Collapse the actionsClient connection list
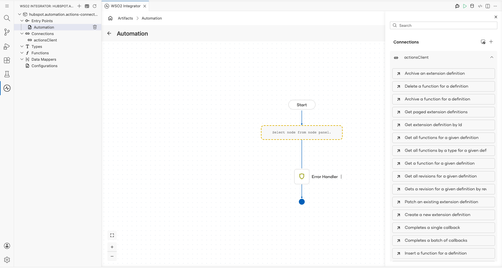Image resolution: width=502 pixels, height=268 pixels. click(x=492, y=57)
